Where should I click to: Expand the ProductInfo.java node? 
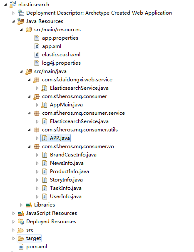(x=37, y=171)
